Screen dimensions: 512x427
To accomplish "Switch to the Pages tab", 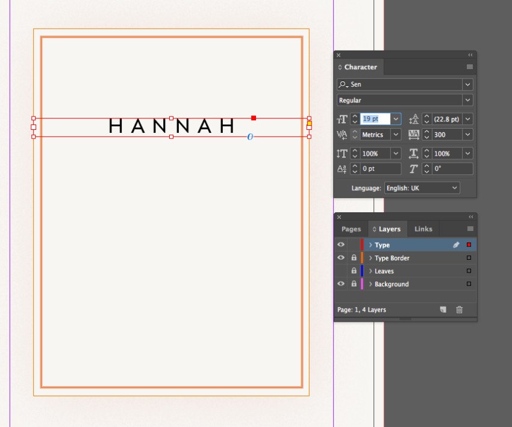I will [351, 229].
